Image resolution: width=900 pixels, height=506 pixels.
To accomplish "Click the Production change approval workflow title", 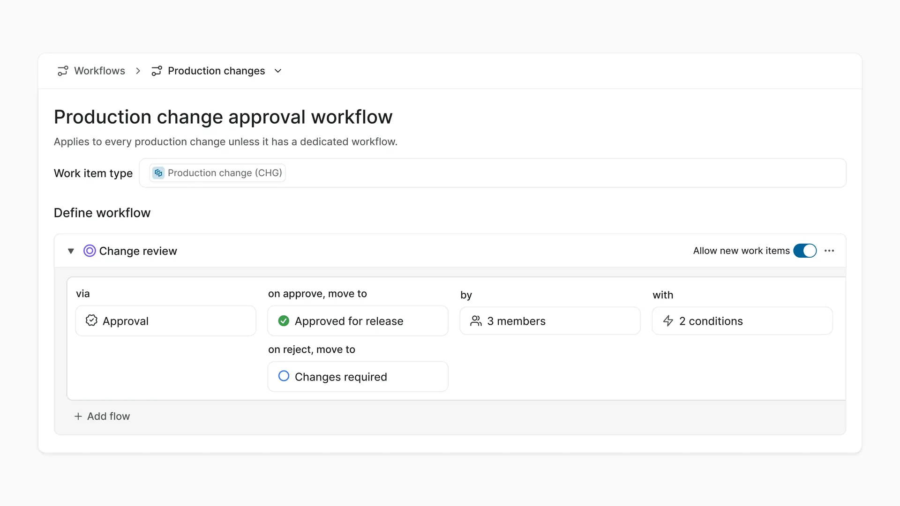I will pos(223,117).
